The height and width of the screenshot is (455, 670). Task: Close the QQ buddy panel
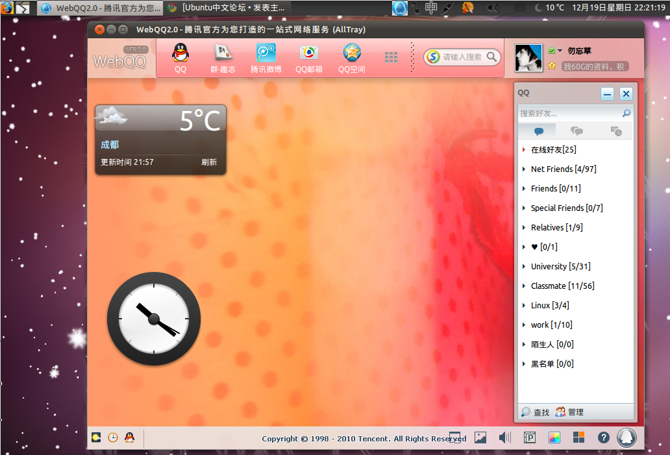click(626, 93)
